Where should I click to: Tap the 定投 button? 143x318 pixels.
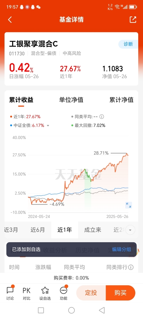click(91, 293)
